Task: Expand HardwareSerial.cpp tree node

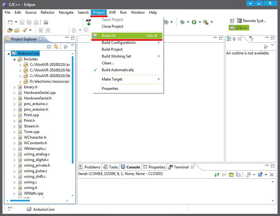Action: tap(14, 93)
